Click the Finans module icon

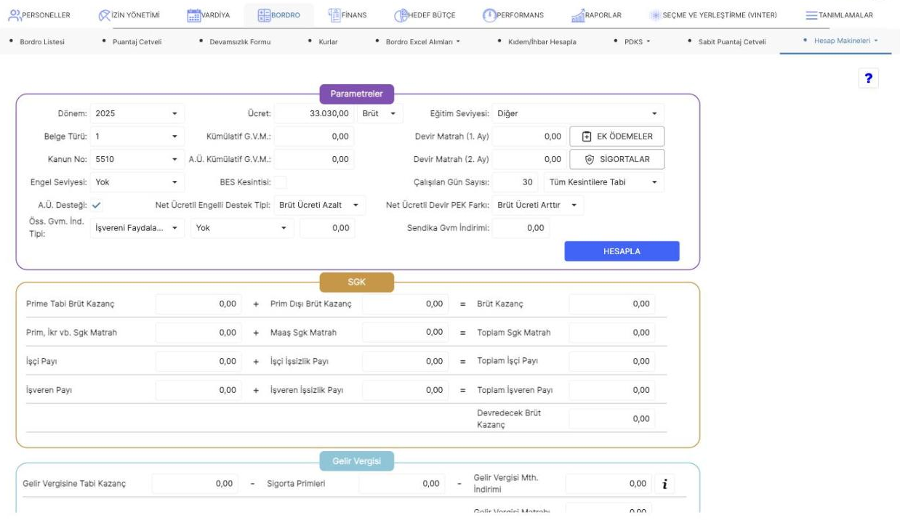tap(335, 15)
